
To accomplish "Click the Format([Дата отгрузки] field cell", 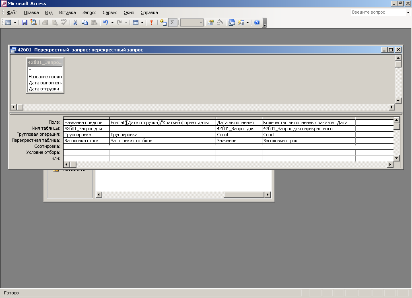I will (x=163, y=122).
